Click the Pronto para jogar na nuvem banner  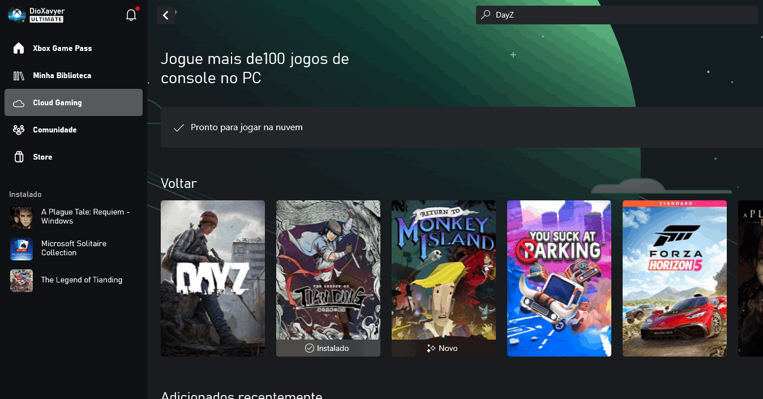coord(462,127)
